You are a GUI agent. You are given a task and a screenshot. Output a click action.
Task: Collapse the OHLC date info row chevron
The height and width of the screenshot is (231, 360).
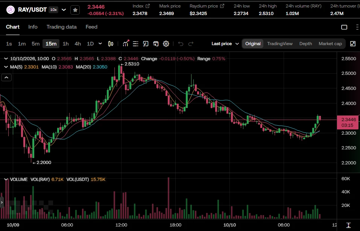6,59
